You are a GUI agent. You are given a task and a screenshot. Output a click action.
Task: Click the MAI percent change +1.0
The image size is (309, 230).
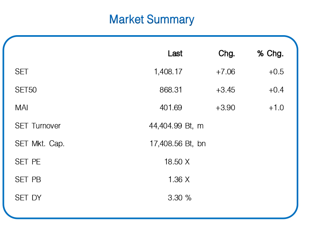(276, 108)
